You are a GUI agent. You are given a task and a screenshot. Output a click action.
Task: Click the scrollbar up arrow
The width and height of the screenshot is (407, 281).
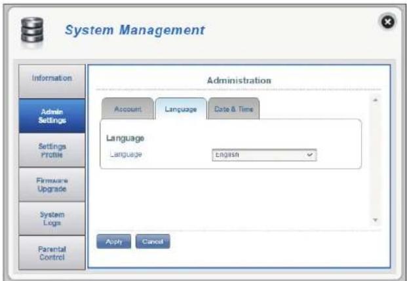(x=375, y=100)
